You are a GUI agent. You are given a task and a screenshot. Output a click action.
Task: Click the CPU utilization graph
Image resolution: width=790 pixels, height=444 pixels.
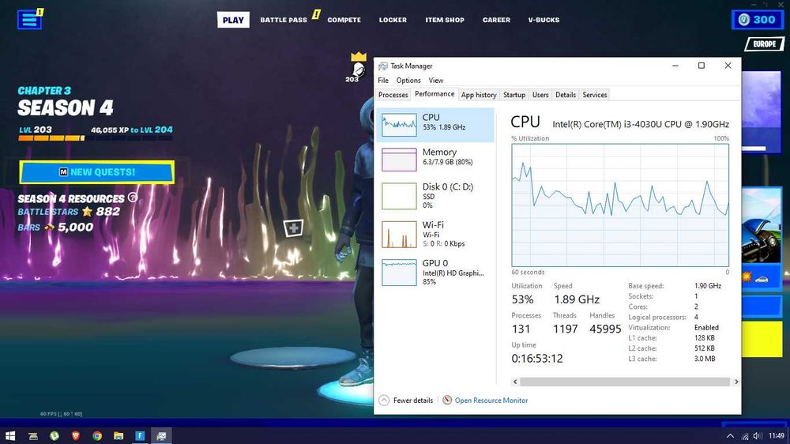pos(620,205)
